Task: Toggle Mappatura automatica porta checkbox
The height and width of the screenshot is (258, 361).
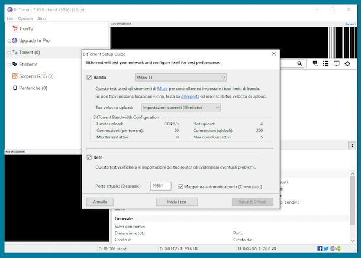Action: [x=180, y=186]
